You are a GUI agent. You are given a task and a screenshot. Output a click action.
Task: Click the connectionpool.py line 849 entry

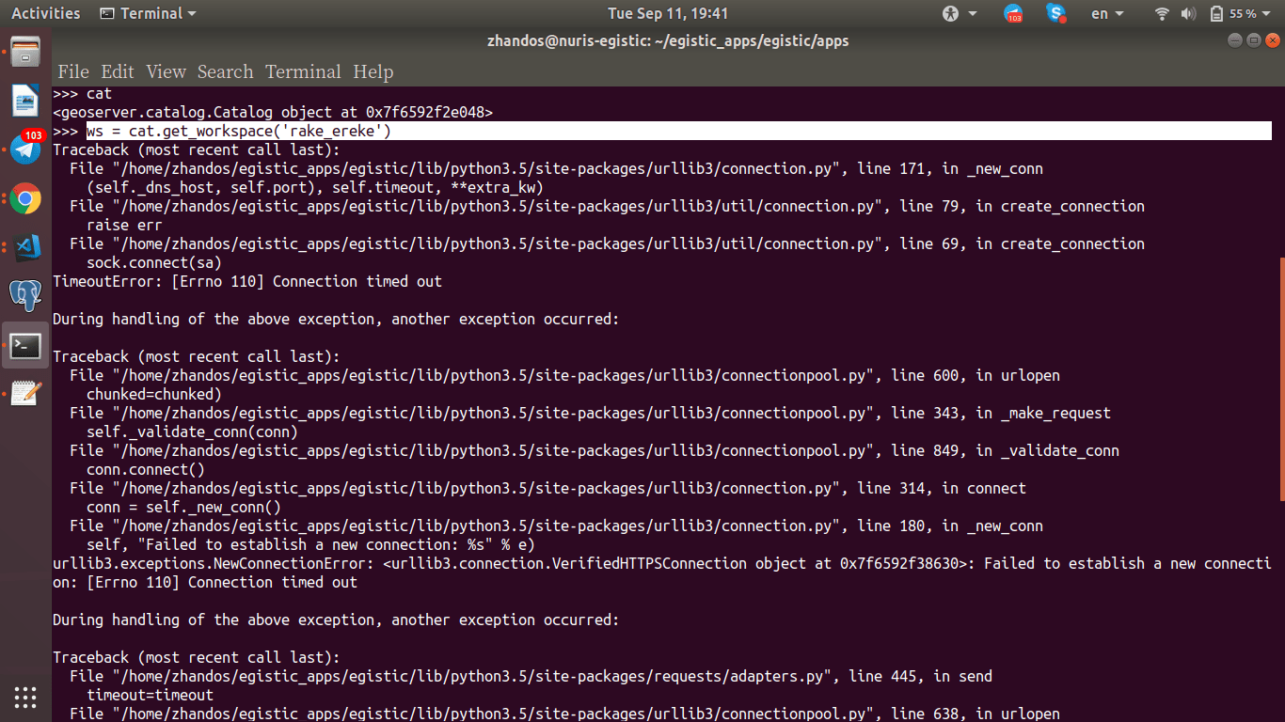click(x=595, y=450)
